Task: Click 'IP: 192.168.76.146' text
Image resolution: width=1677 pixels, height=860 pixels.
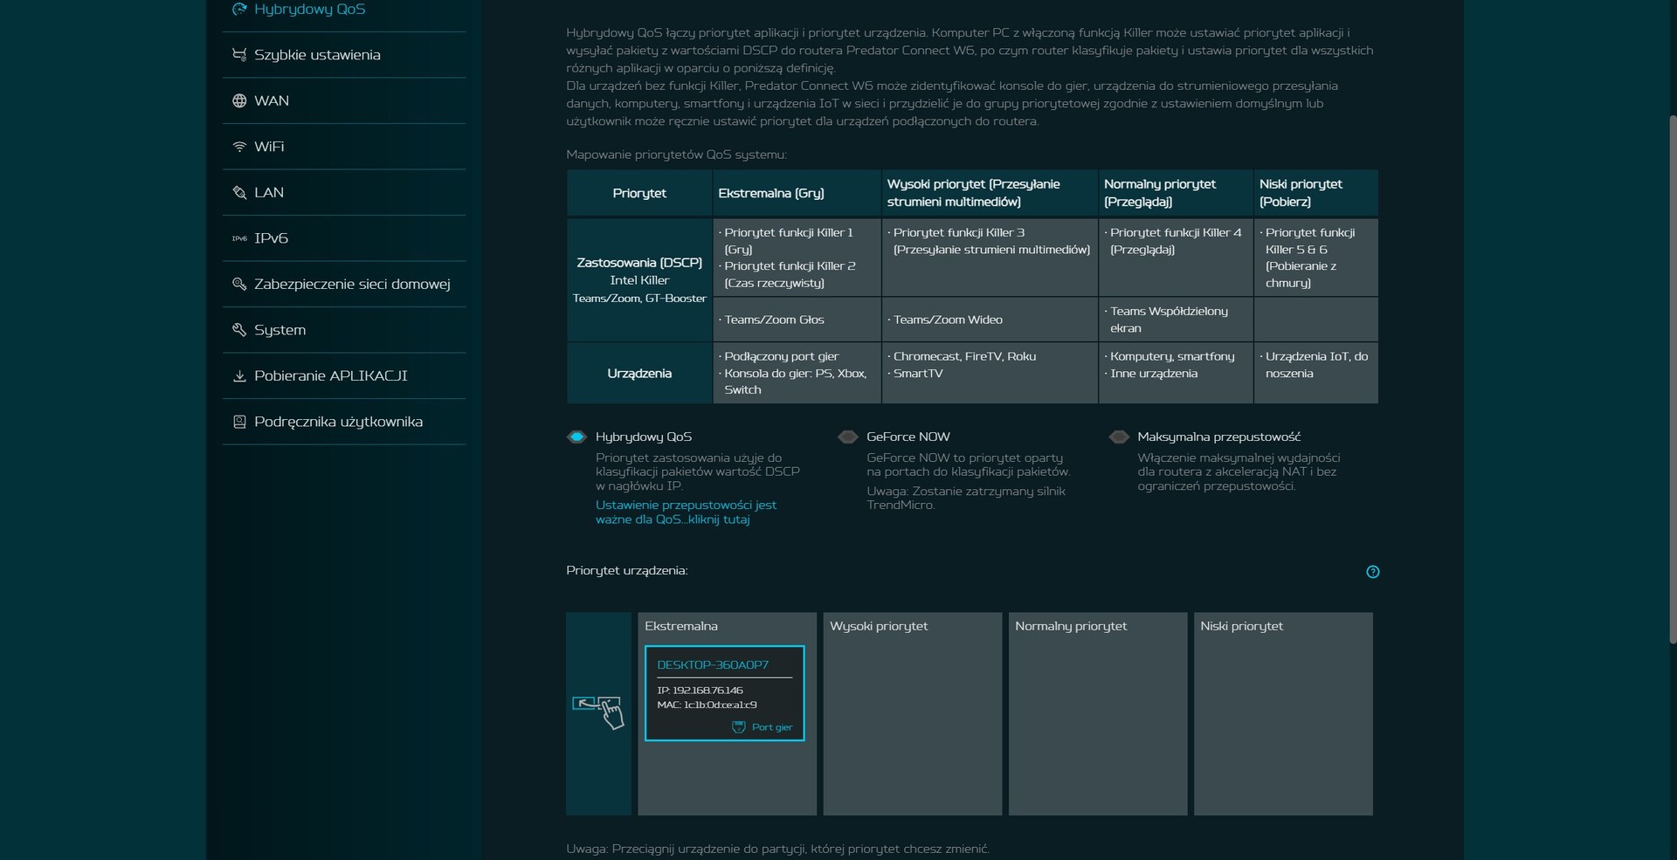Action: (x=700, y=691)
